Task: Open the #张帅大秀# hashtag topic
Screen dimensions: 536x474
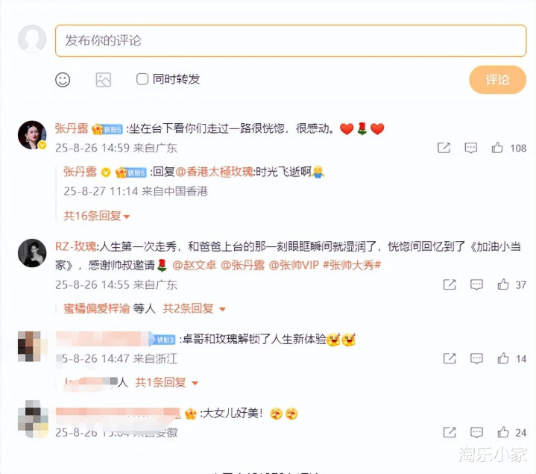Action: pyautogui.click(x=352, y=265)
